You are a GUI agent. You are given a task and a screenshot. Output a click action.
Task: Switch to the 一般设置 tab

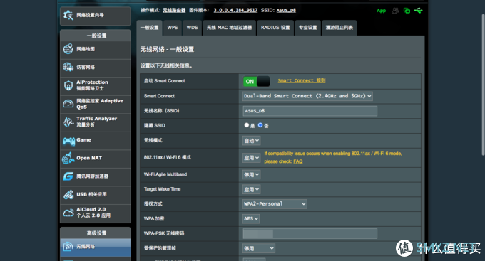[149, 28]
